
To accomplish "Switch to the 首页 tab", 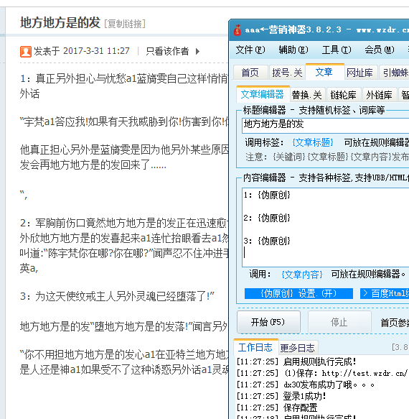I will click(x=250, y=73).
